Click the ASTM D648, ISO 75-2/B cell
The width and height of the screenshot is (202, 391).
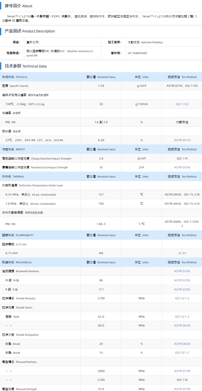point(182,195)
